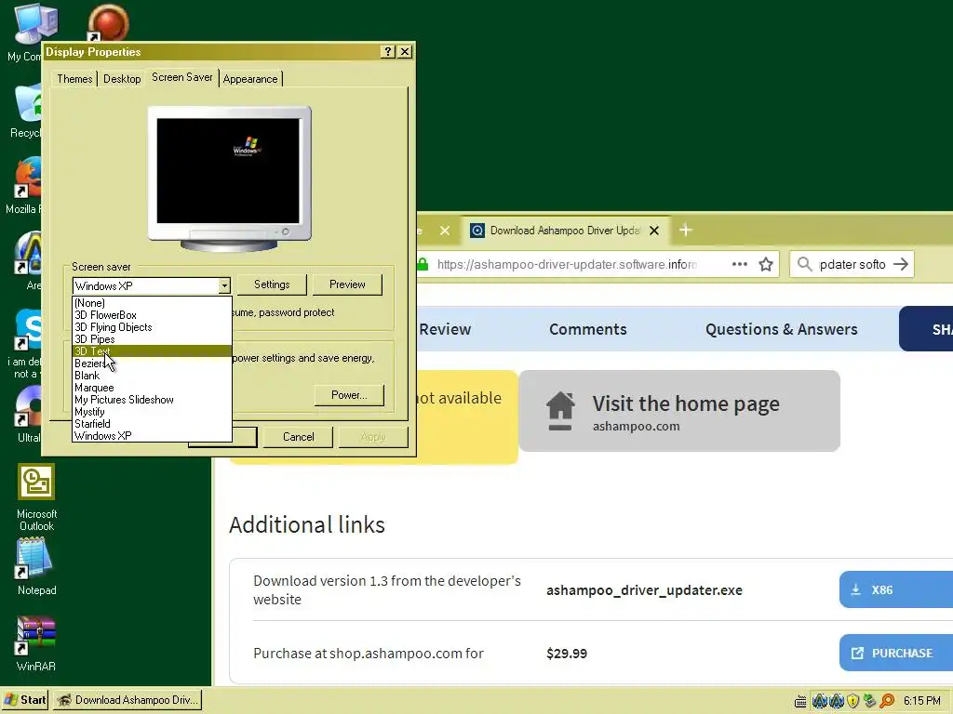Image resolution: width=953 pixels, height=714 pixels.
Task: Click the on-screen keyboard tray icon
Action: tap(800, 701)
